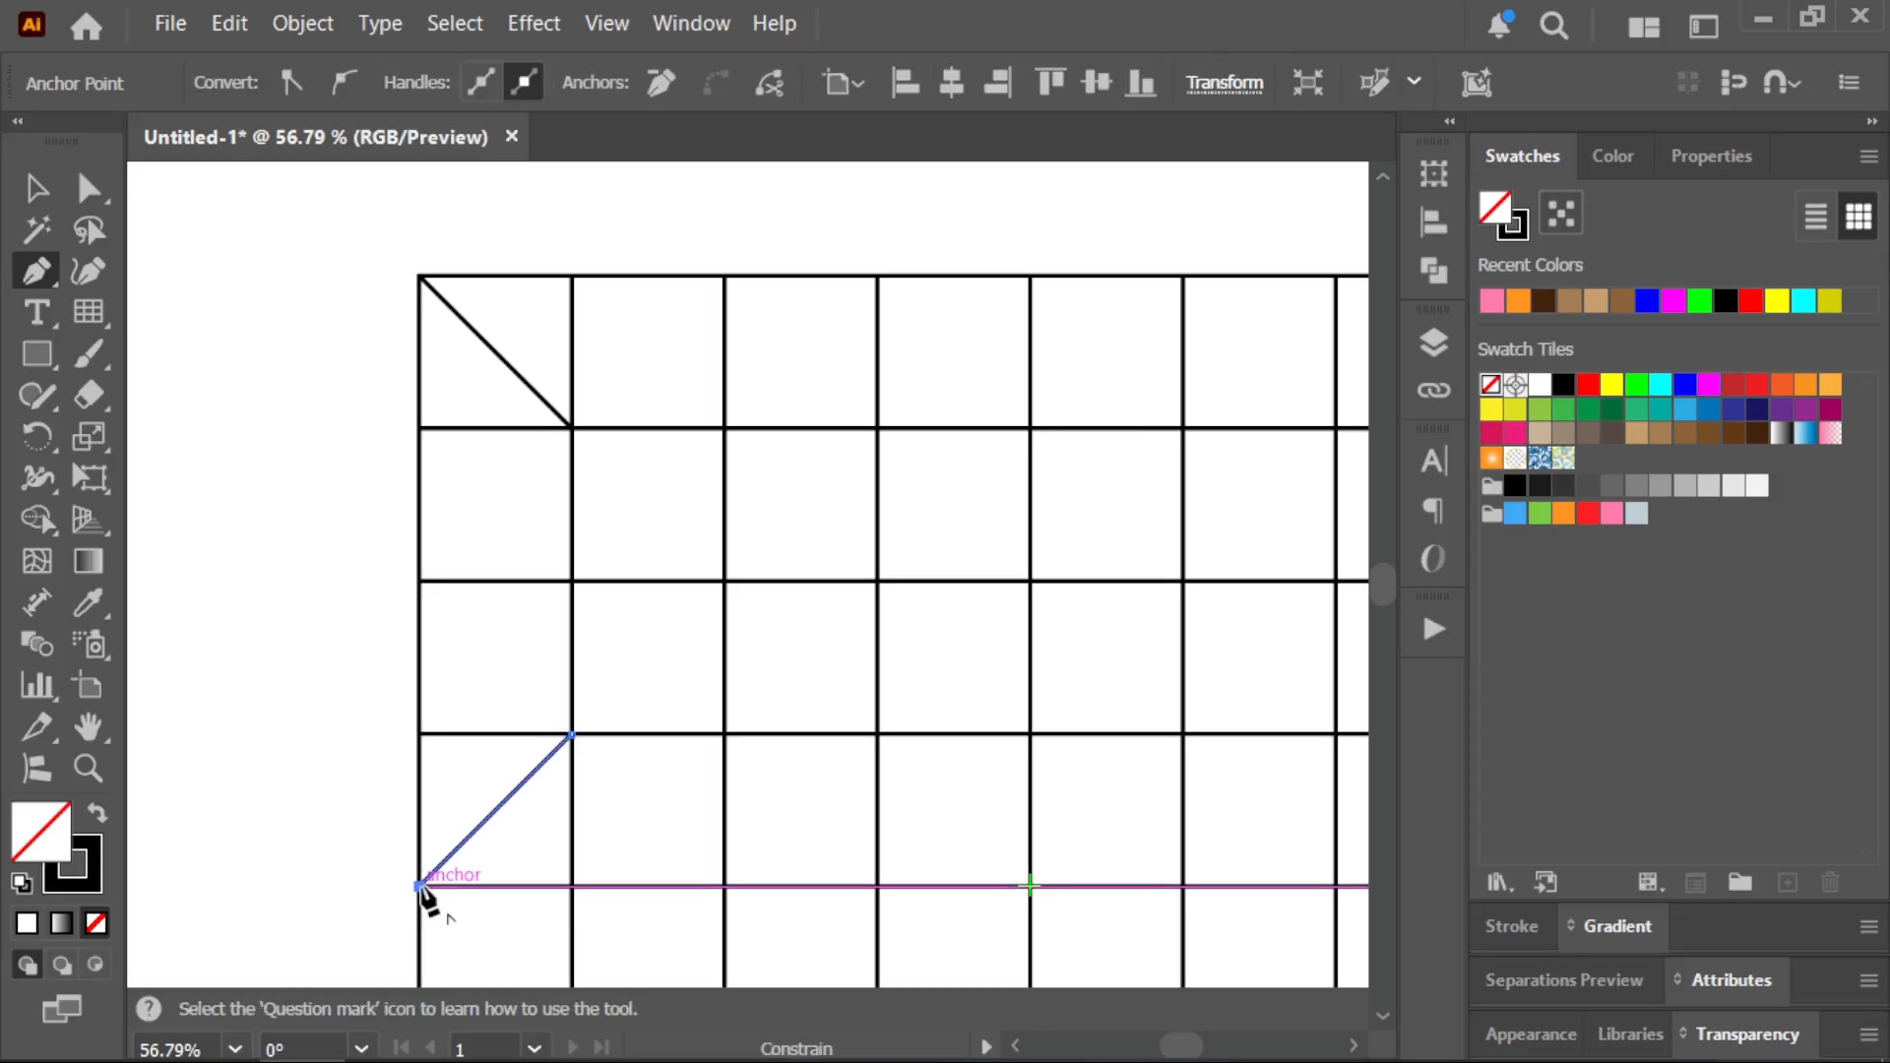Open Transparency panel options menu
1890x1063 pixels.
1868,1034
